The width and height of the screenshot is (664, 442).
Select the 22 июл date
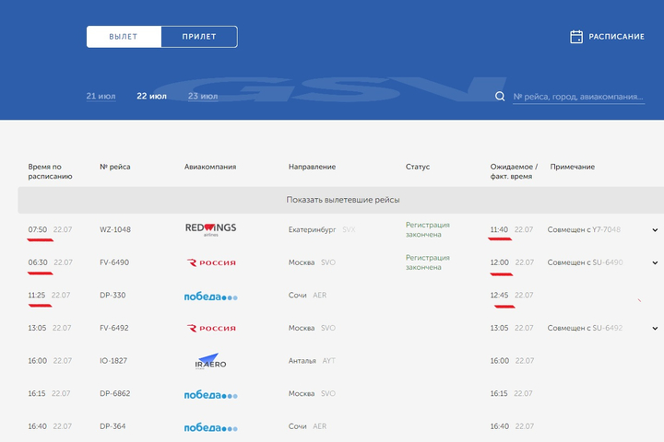151,96
